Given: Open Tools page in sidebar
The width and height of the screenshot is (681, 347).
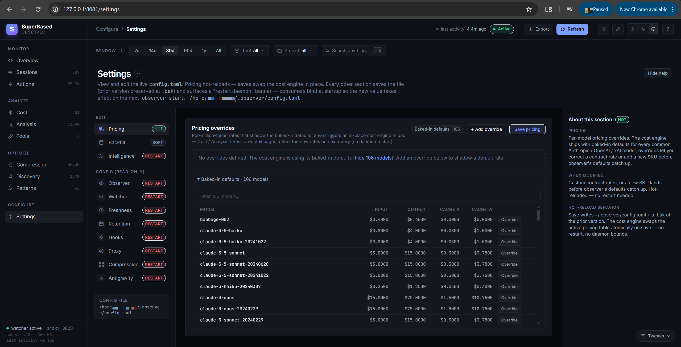Looking at the screenshot, I should click(44, 136).
